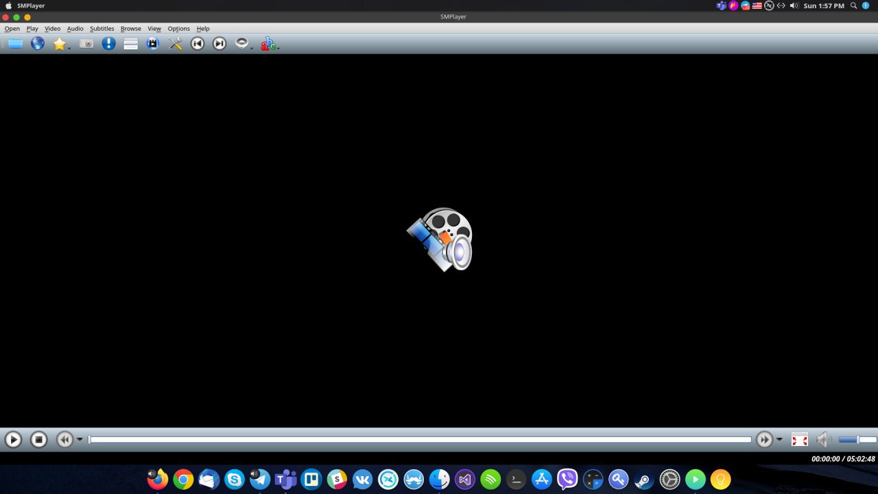Screen dimensions: 878x494
Task: Open the Options menu
Action: pos(179,29)
